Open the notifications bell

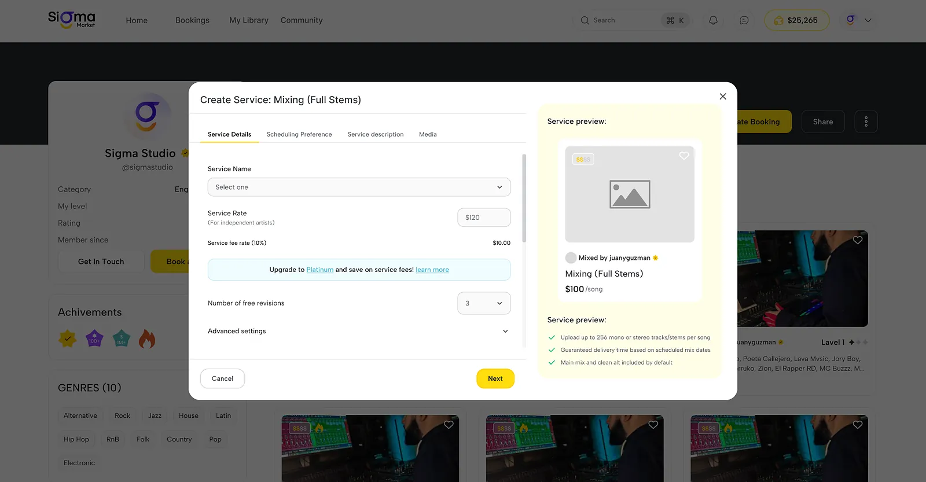(x=713, y=20)
